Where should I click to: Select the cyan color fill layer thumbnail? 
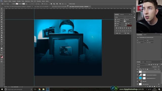click(140, 78)
